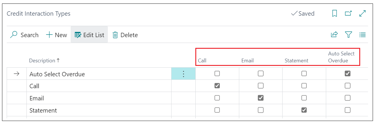
Task: Uncheck Call checkbox in Call row
Action: (217, 86)
